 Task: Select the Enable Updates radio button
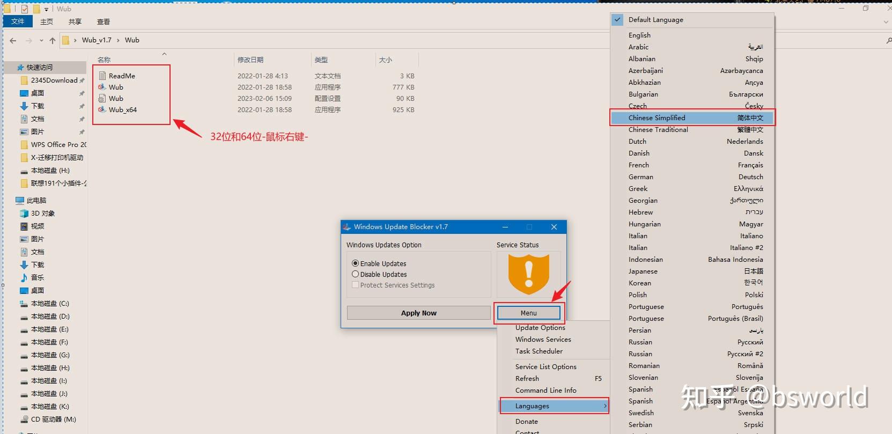pos(355,263)
